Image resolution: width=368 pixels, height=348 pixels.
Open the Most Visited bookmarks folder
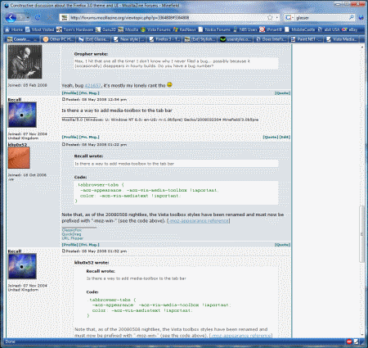(40, 29)
